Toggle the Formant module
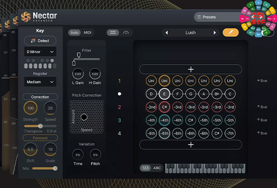Screen dimensions: 277x188 point(40,138)
